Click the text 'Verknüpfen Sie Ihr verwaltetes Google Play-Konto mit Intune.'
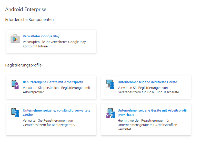 [55, 44]
